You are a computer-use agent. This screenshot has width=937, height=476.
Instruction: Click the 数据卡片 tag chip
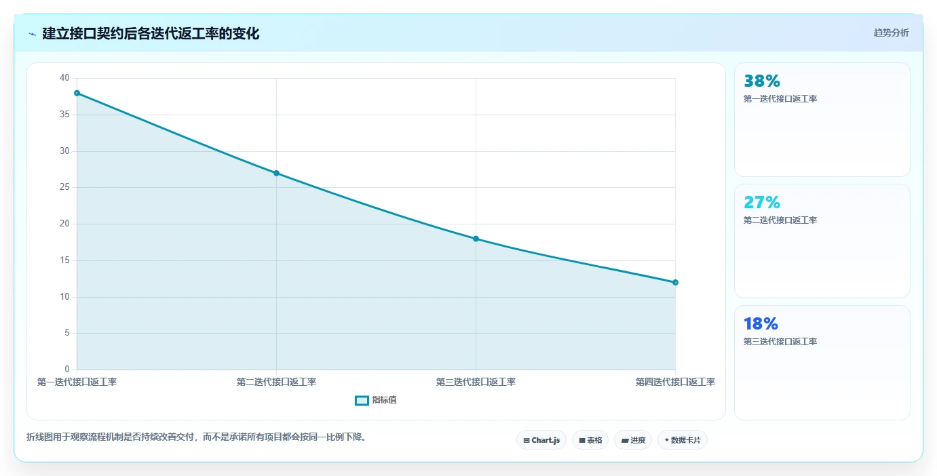point(683,440)
